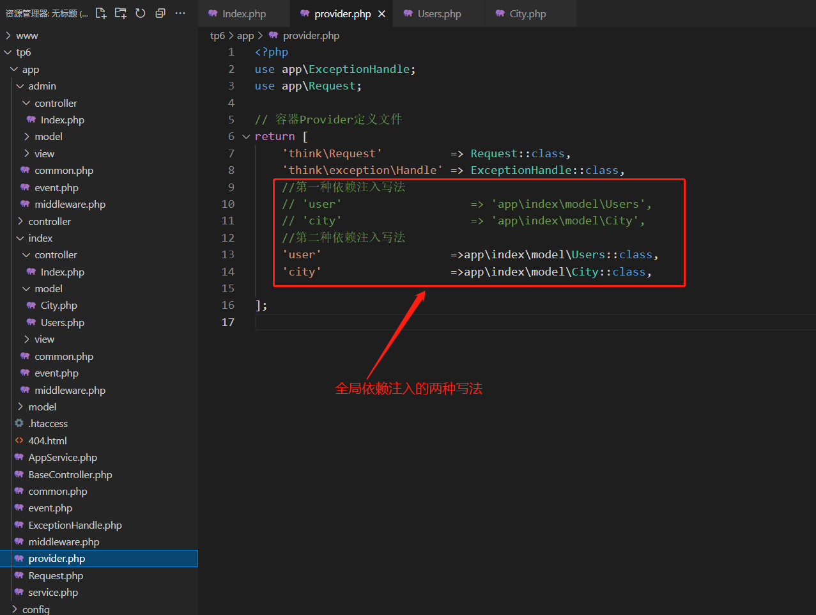Open Request.php in the explorer

(56, 576)
